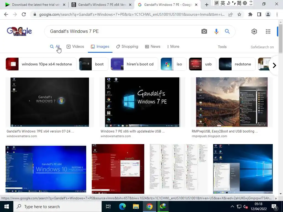Filter by 'redstone' chip

click(237, 64)
